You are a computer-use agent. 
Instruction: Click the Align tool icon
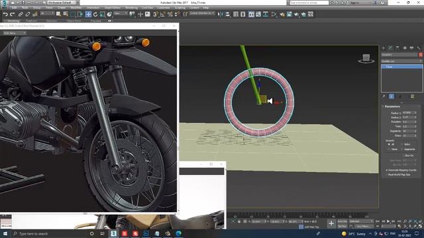click(227, 14)
